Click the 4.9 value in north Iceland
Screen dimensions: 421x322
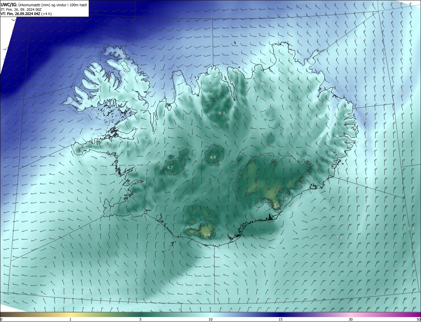tap(222, 113)
